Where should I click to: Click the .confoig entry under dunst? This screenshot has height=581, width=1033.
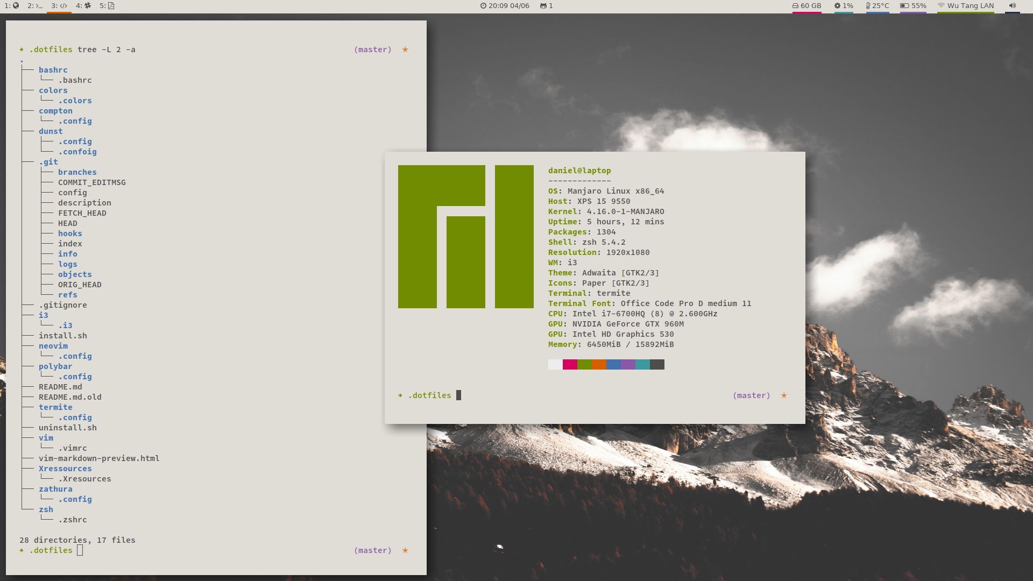pyautogui.click(x=77, y=152)
